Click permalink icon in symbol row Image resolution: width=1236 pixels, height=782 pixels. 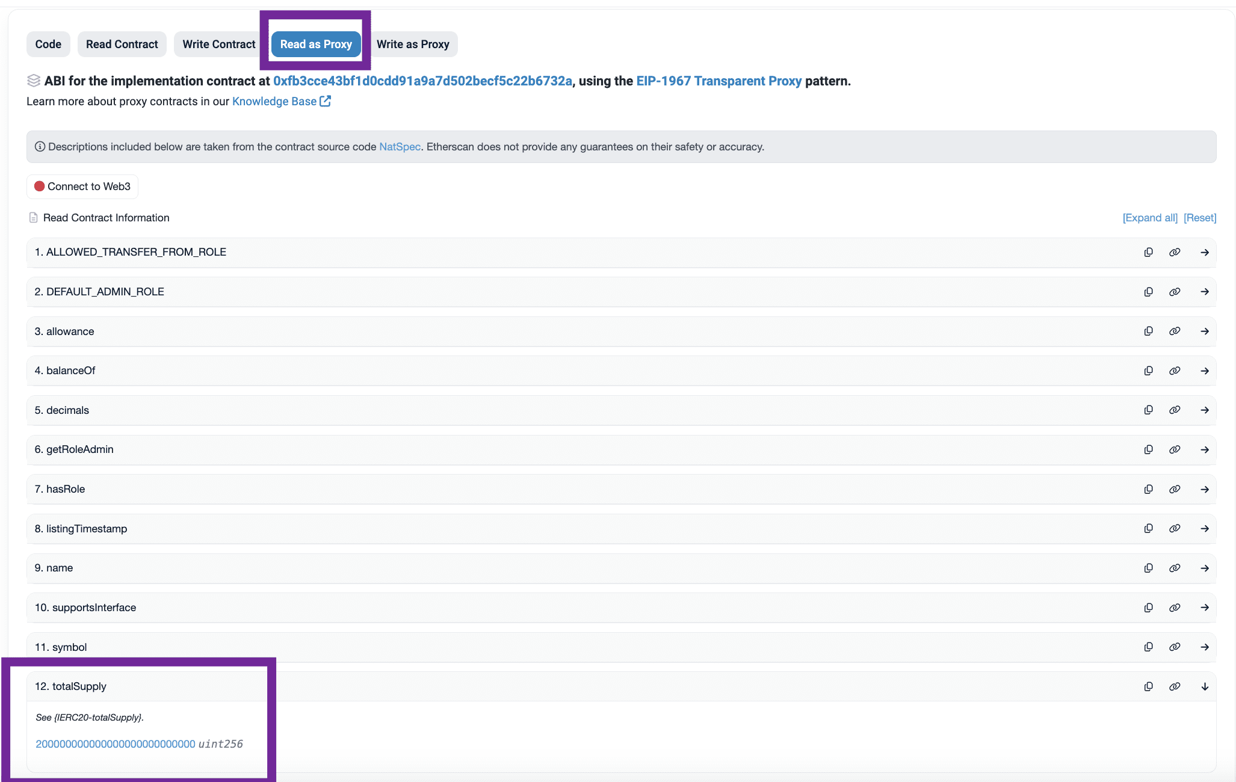click(x=1174, y=647)
